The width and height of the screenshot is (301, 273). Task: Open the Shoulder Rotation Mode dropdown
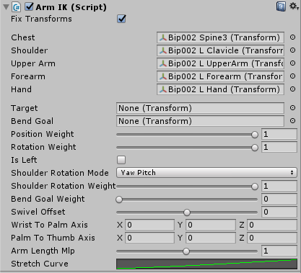(206, 173)
